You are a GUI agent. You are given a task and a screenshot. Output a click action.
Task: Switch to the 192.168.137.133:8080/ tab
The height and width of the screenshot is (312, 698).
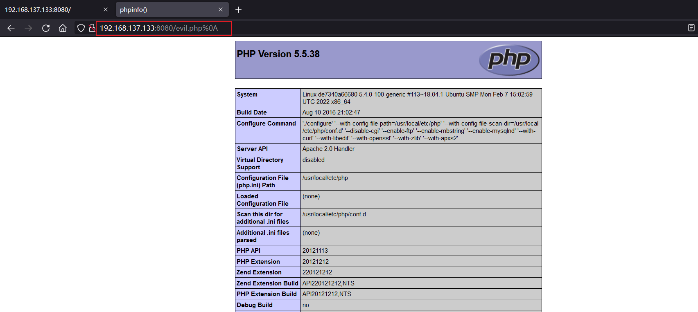(x=56, y=9)
